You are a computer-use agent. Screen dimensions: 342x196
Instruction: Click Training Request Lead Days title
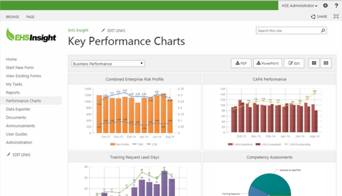point(134,157)
